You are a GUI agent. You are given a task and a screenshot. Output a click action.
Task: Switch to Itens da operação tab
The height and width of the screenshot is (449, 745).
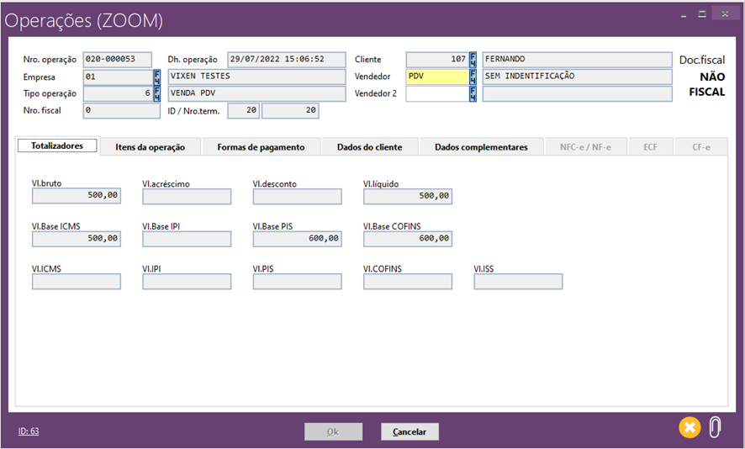point(150,147)
